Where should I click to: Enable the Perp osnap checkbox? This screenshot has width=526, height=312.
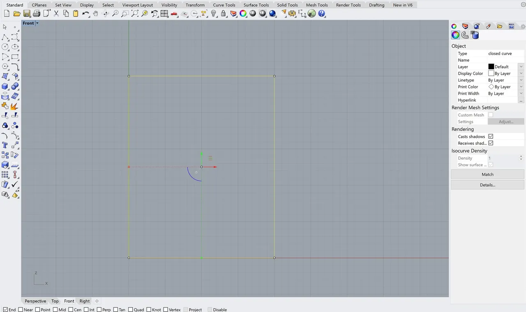tap(99, 310)
